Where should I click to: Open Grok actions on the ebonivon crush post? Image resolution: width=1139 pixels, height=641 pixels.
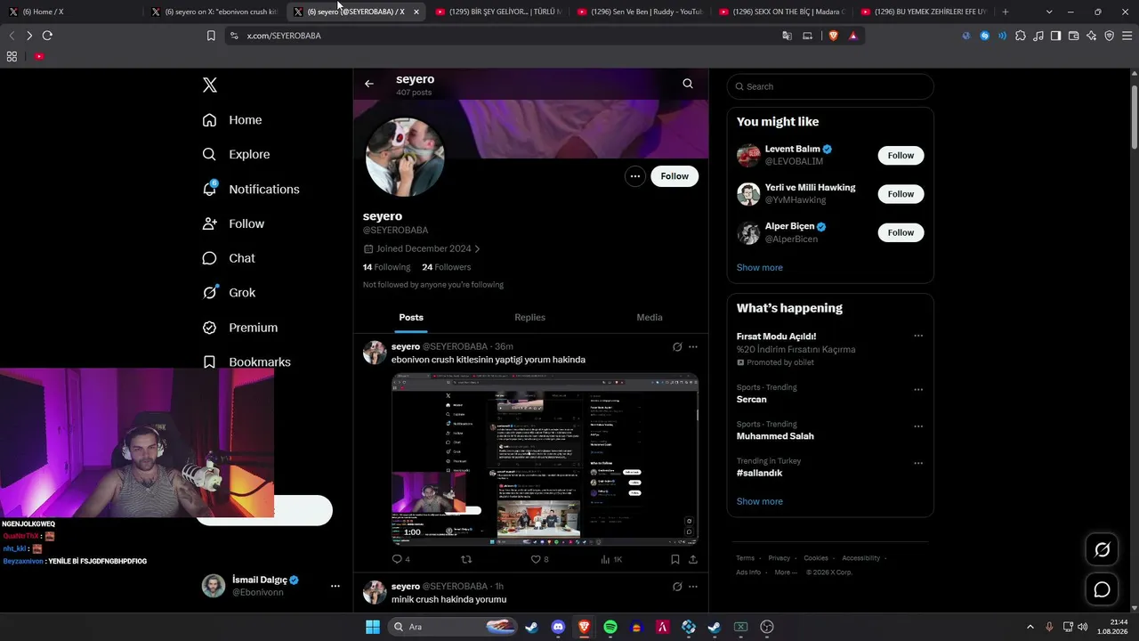point(677,346)
